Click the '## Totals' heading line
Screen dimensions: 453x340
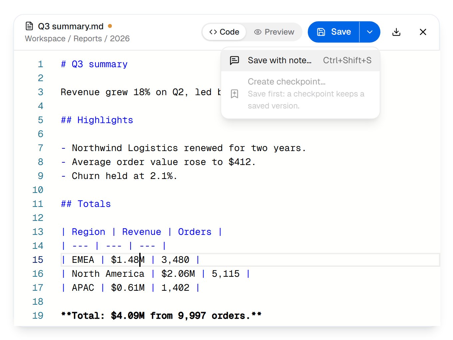click(86, 204)
